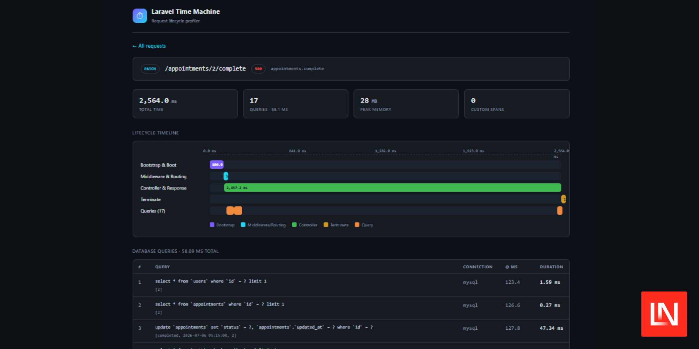
Task: Click the Terminate legend swatch
Action: click(x=326, y=225)
